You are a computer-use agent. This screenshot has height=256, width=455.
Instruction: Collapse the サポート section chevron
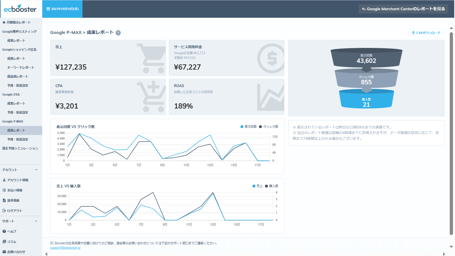tap(36, 221)
